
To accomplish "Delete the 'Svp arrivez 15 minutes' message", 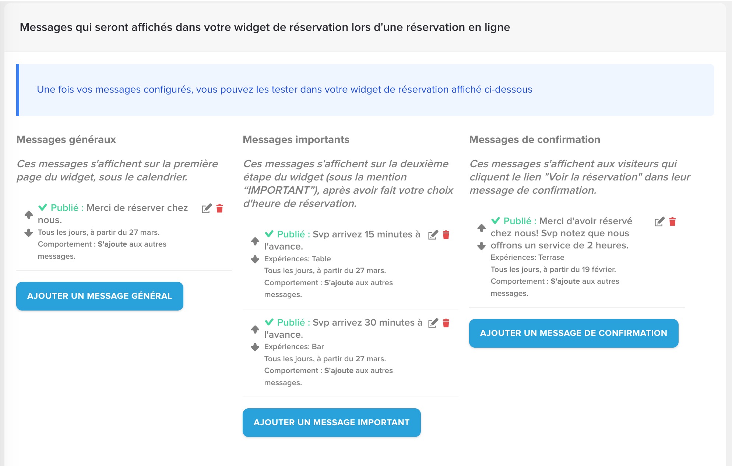I will (446, 235).
